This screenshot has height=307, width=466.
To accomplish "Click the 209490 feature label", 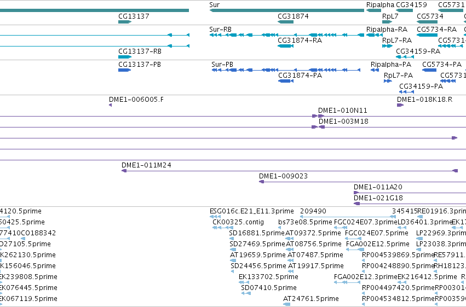I will coord(313,211).
